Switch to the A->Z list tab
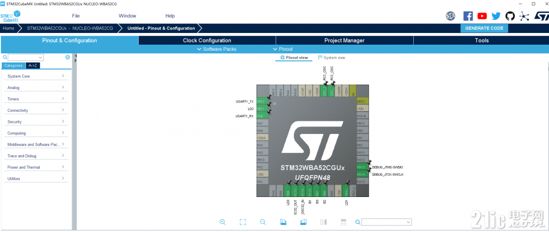Viewport: 549px width, 232px height. pos(33,65)
